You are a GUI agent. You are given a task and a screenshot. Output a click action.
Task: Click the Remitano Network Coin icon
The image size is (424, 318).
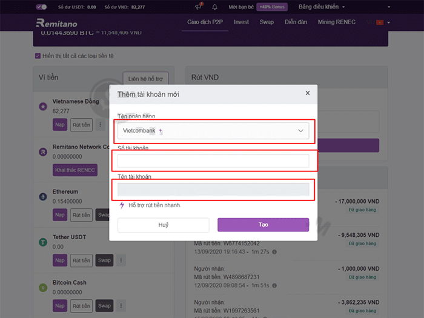pos(43,152)
